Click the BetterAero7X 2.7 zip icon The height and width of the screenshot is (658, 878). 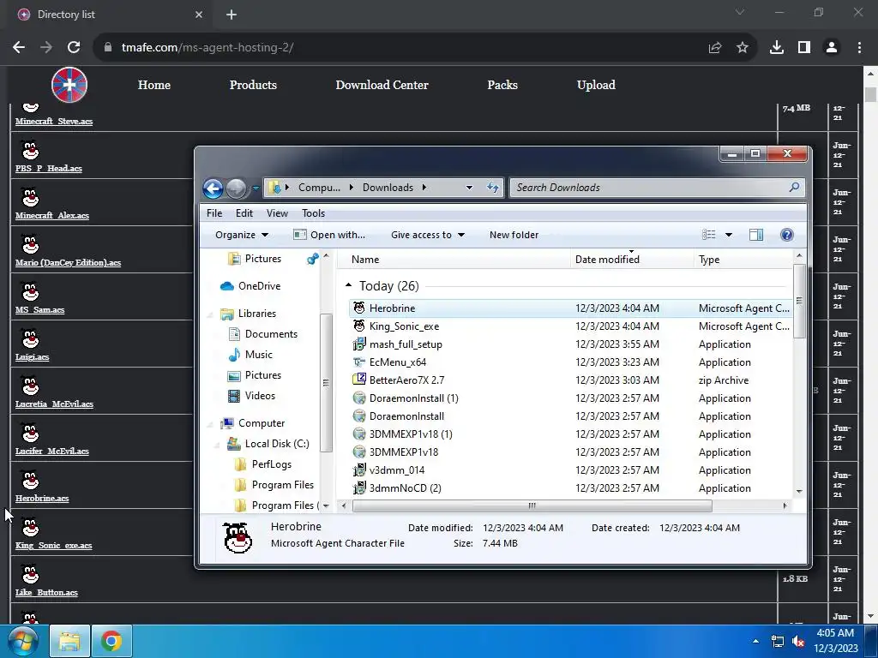pos(359,380)
